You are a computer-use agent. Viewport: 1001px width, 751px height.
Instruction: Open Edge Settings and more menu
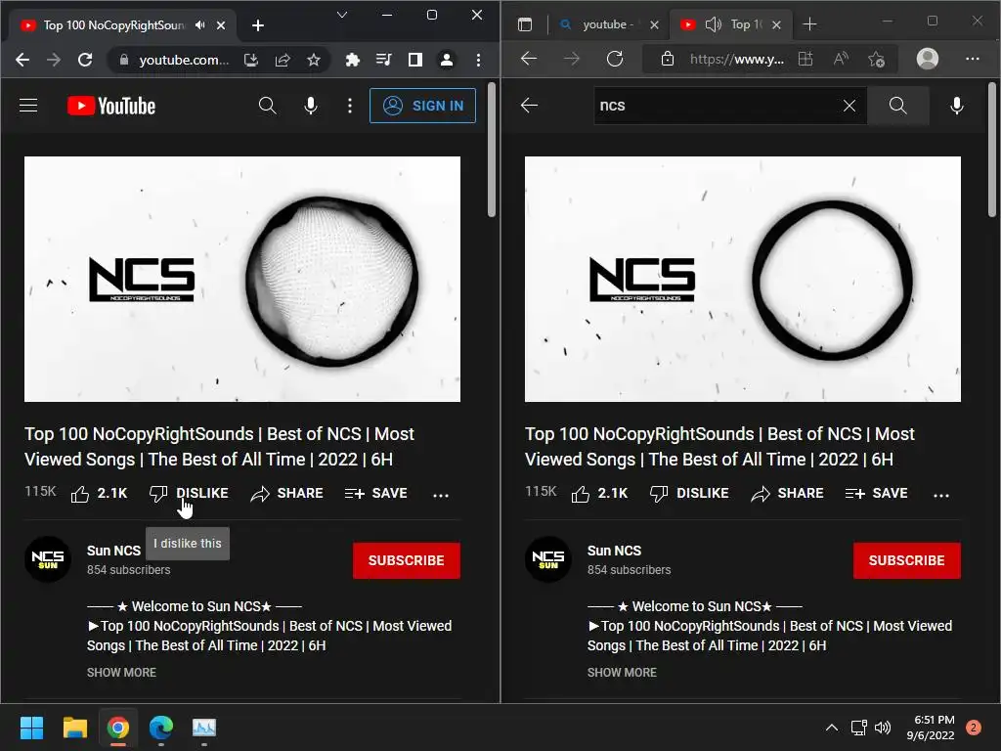pos(973,59)
